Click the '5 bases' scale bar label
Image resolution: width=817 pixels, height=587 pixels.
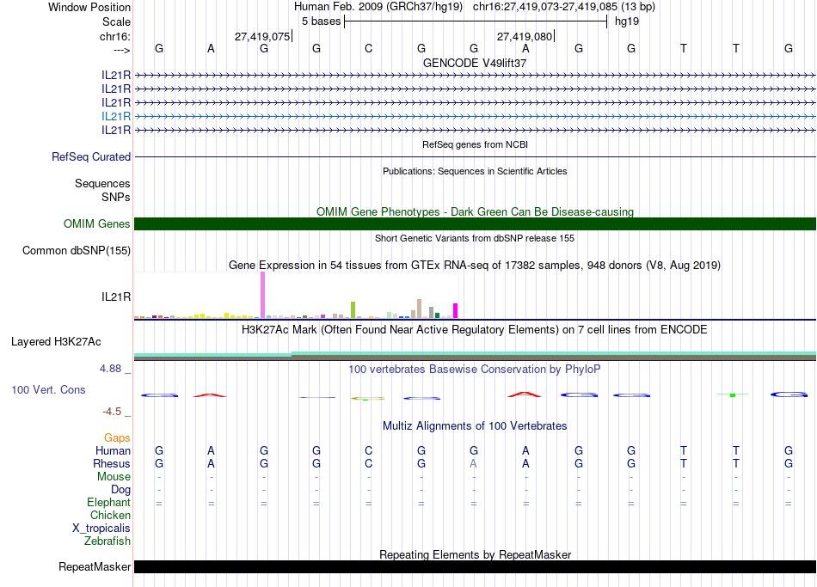pyautogui.click(x=321, y=21)
